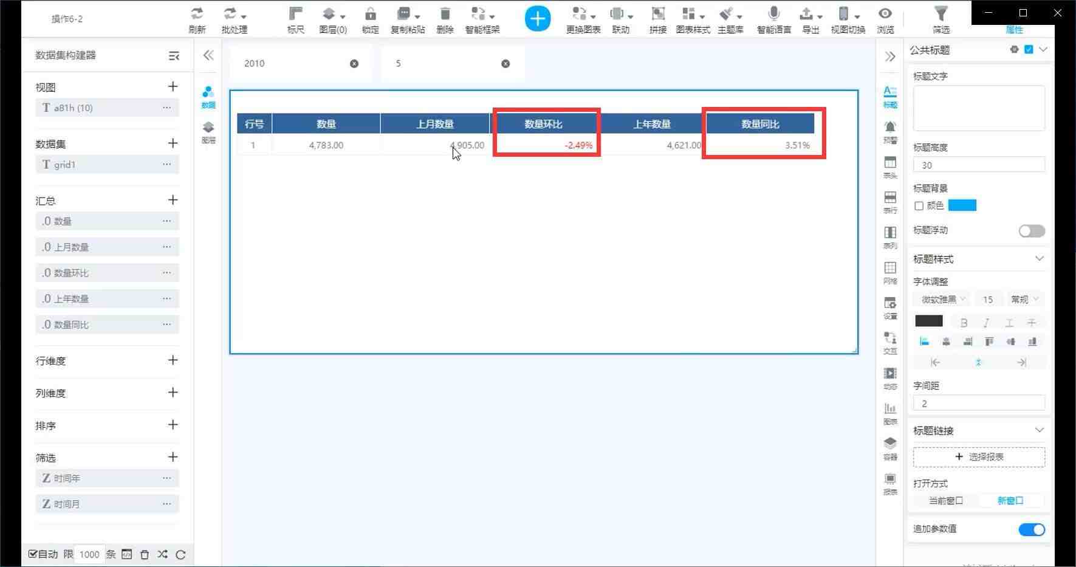Click the blue plus add button

point(537,18)
